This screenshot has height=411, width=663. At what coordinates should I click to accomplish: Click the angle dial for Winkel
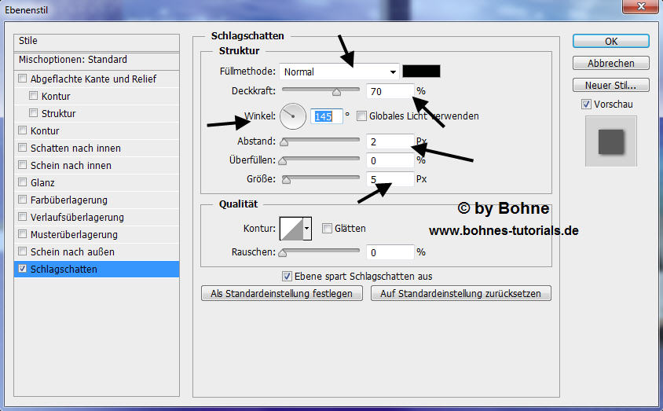[x=292, y=116]
